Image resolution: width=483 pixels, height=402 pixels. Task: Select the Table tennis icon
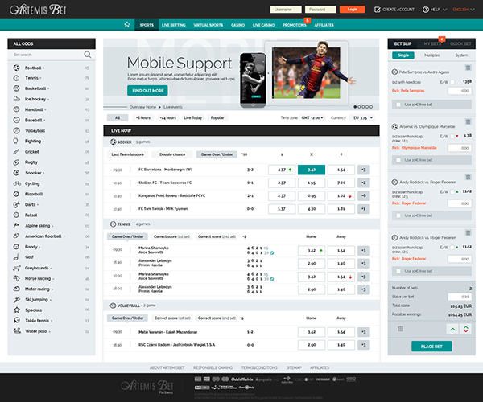click(16, 321)
